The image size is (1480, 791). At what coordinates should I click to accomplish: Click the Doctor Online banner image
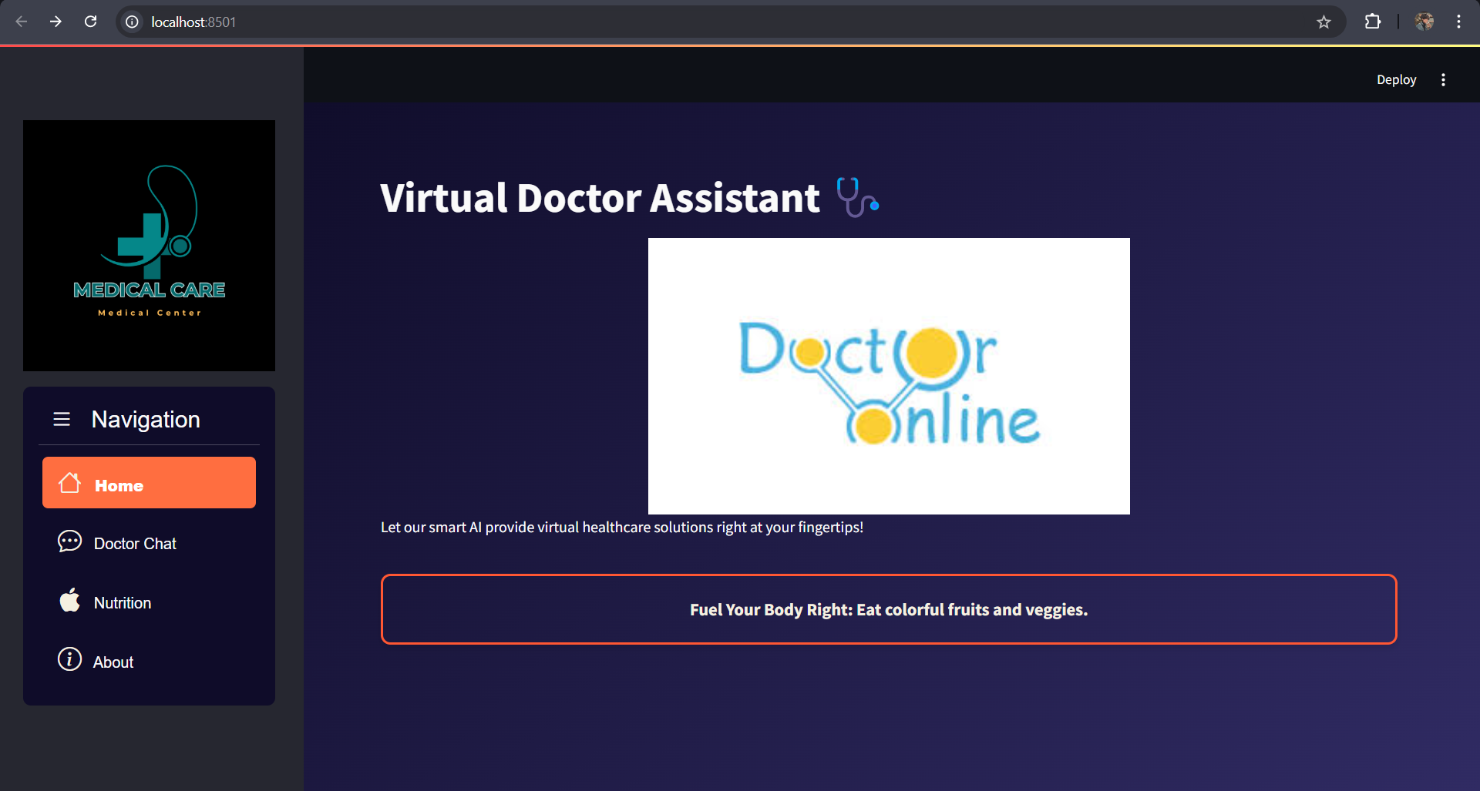(x=889, y=376)
